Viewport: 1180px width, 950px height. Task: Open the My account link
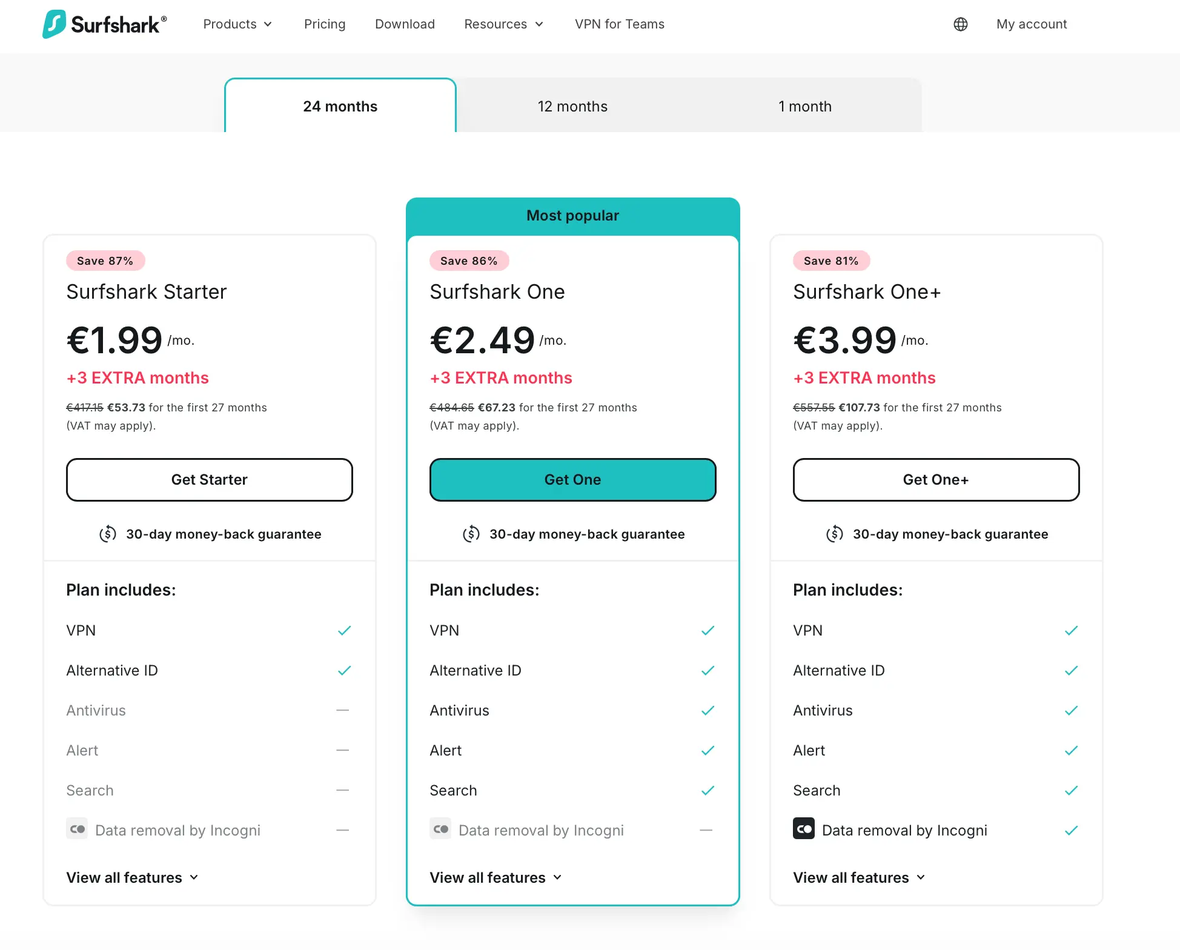pos(1032,24)
